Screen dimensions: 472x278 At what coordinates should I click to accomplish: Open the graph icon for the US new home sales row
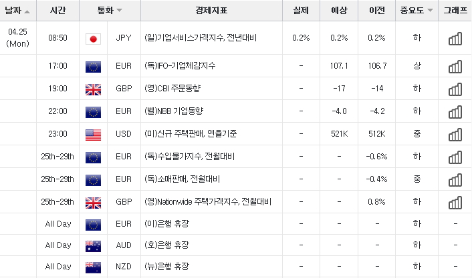coord(455,135)
